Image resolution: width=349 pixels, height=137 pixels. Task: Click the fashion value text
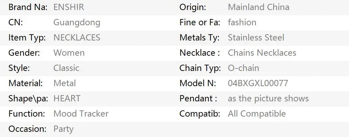(x=242, y=22)
